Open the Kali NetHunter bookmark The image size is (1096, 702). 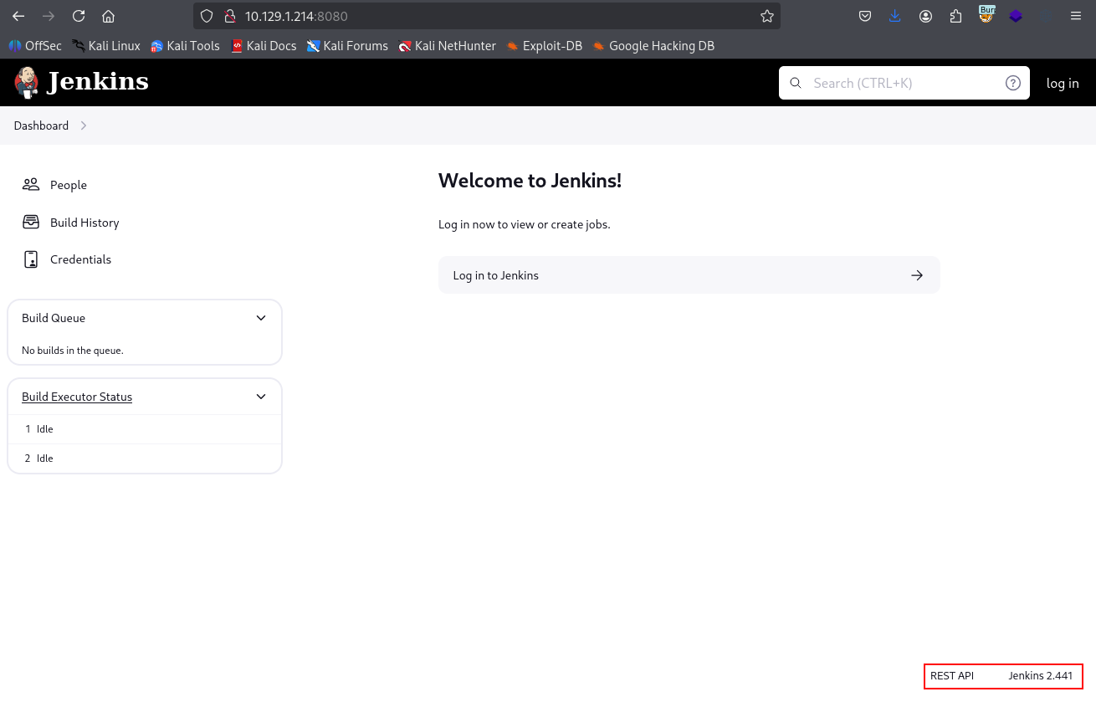coord(448,46)
